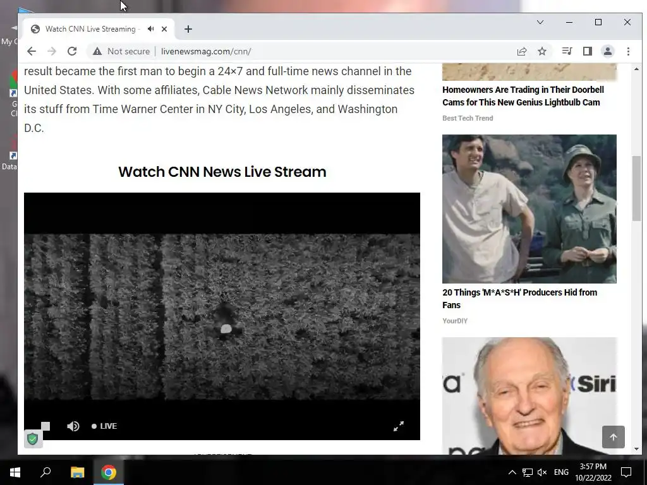Click the LIVE indicator in player
This screenshot has width=647, height=485.
pos(104,426)
